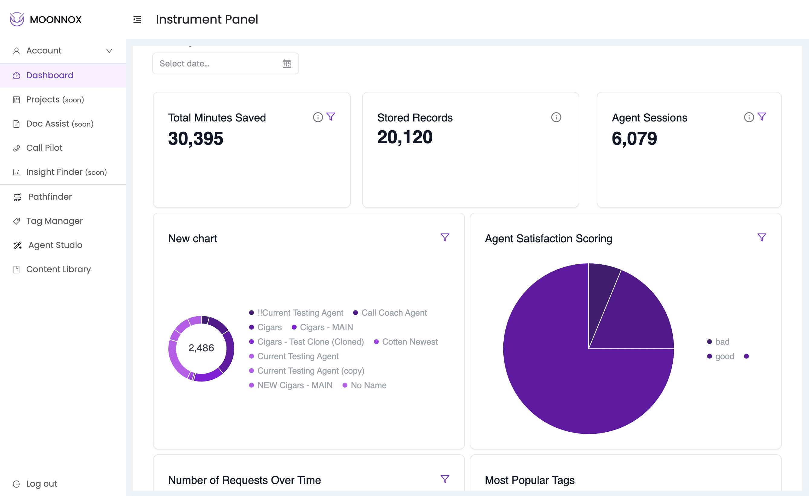The image size is (809, 496).
Task: Open the filter for Agent Sessions card
Action: (x=762, y=117)
